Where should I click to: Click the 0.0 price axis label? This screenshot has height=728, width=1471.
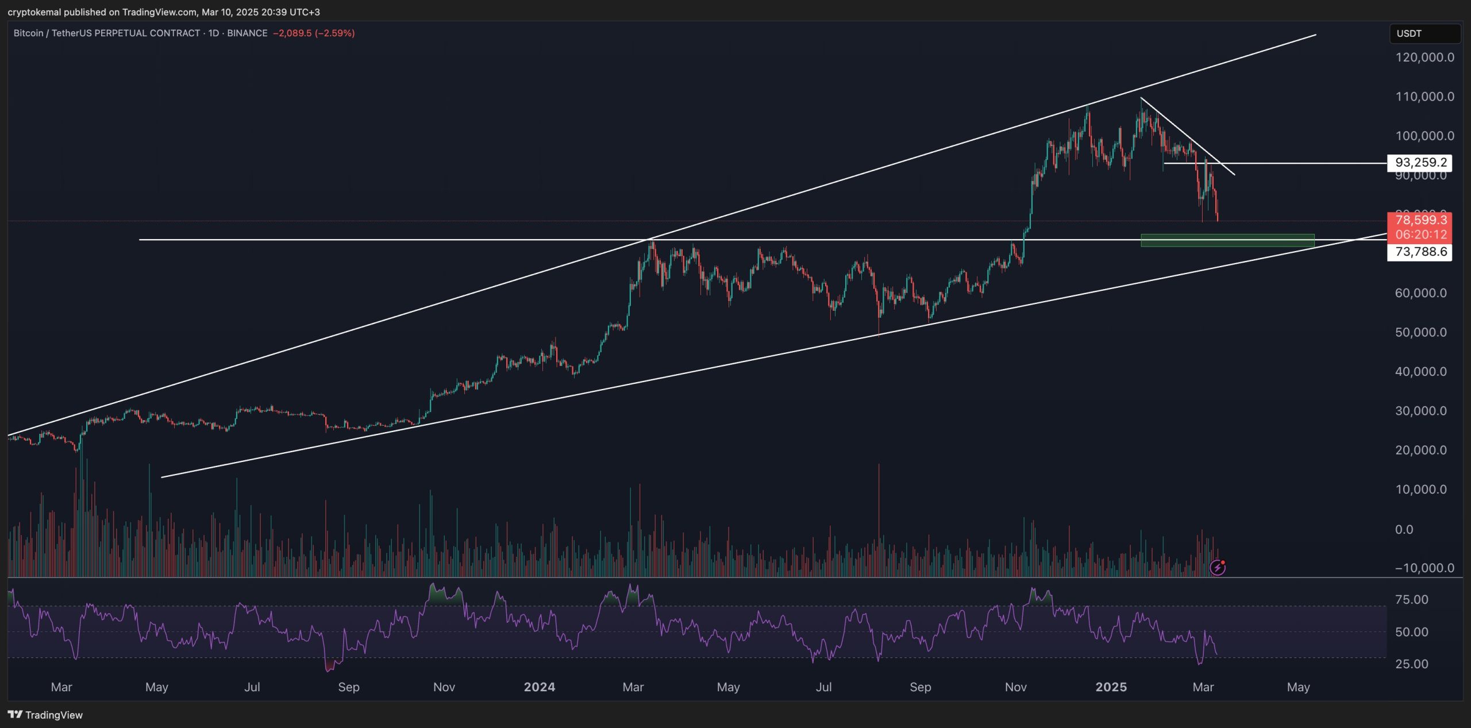coord(1404,529)
